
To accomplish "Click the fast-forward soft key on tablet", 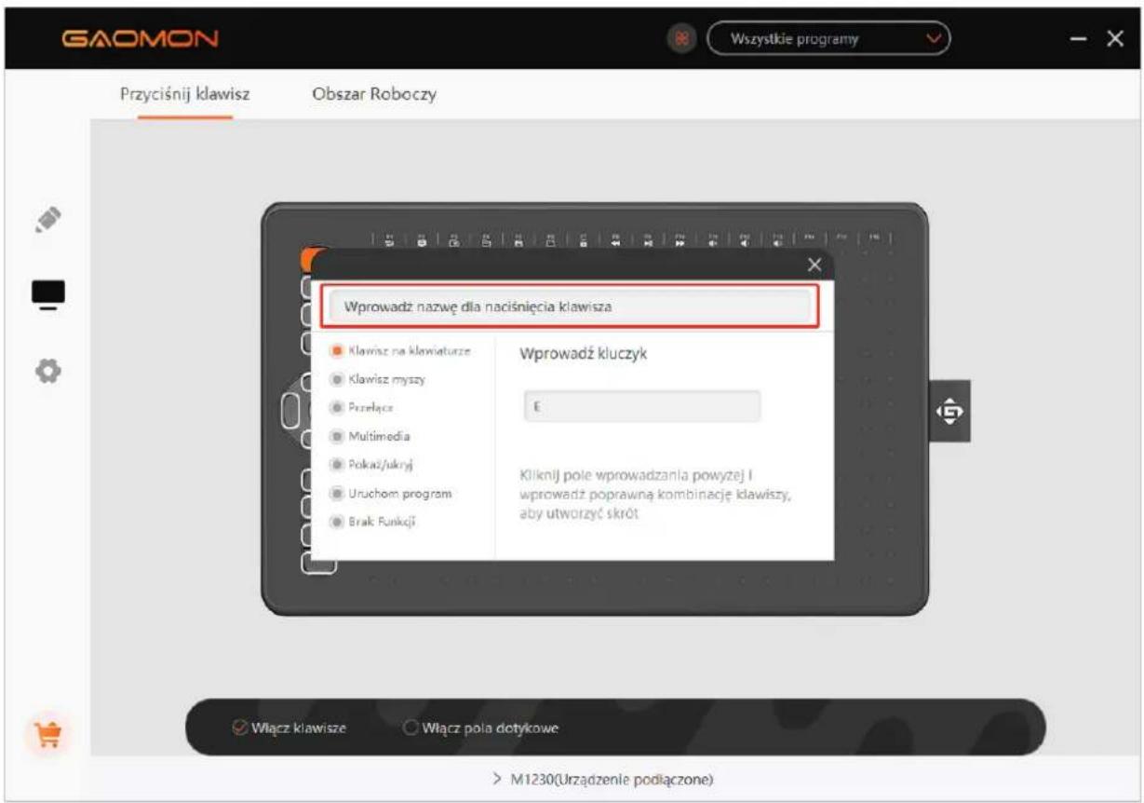I will click(679, 241).
